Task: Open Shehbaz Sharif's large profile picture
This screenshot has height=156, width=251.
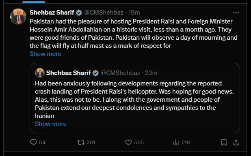Action: coord(18,17)
